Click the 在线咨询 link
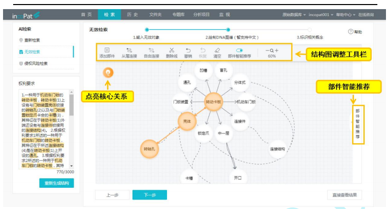Viewport: 388px width, 209px height. point(366,15)
